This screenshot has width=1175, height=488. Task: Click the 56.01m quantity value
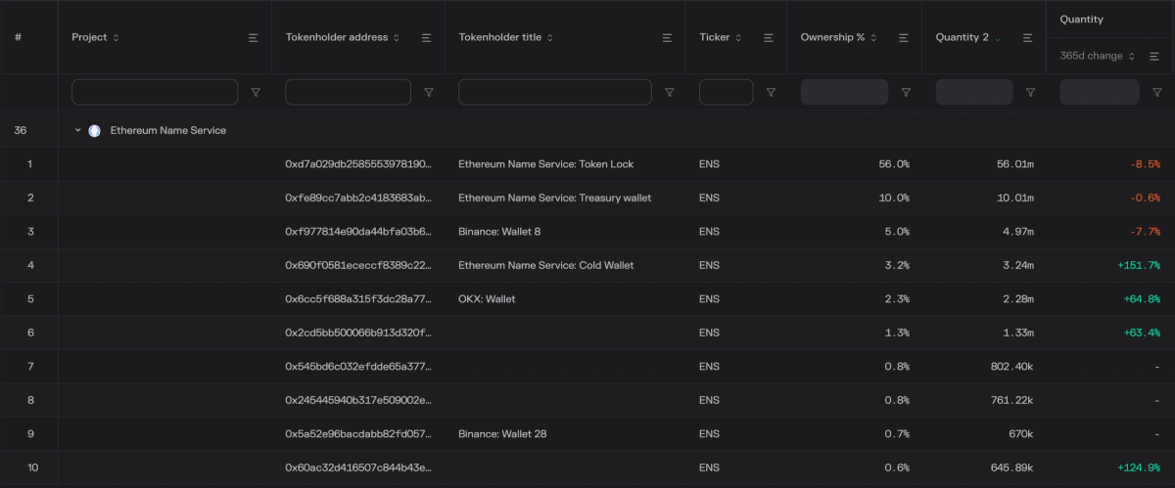pos(1015,164)
